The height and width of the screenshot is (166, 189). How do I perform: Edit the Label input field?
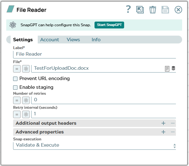pyautogui.click(x=94, y=54)
